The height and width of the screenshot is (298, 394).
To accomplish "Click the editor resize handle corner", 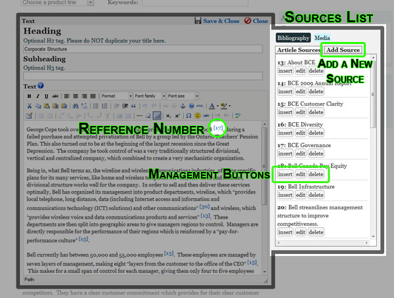I will (265, 281).
